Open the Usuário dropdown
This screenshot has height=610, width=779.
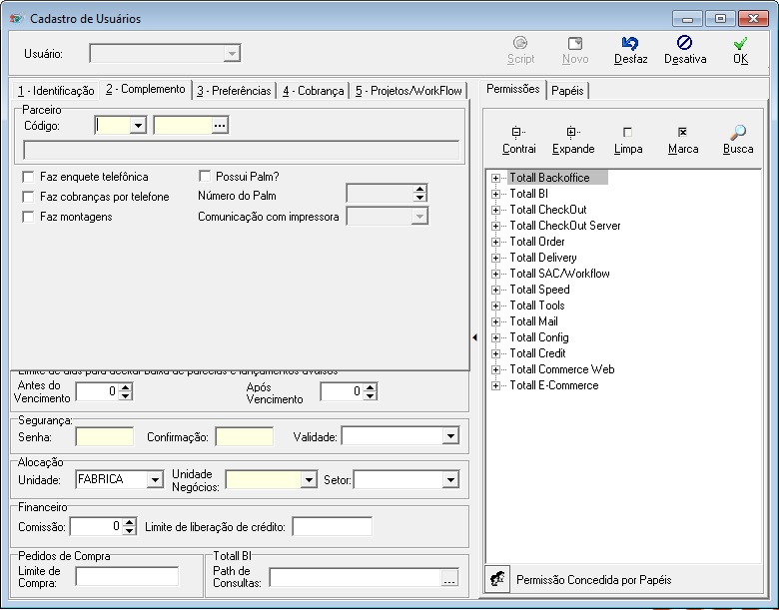(x=232, y=53)
